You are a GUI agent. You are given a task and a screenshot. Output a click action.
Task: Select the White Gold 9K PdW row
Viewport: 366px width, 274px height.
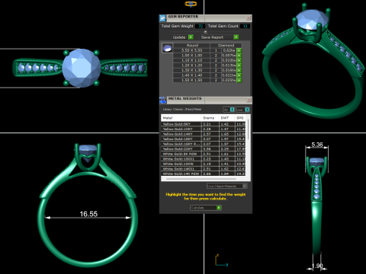(204, 154)
